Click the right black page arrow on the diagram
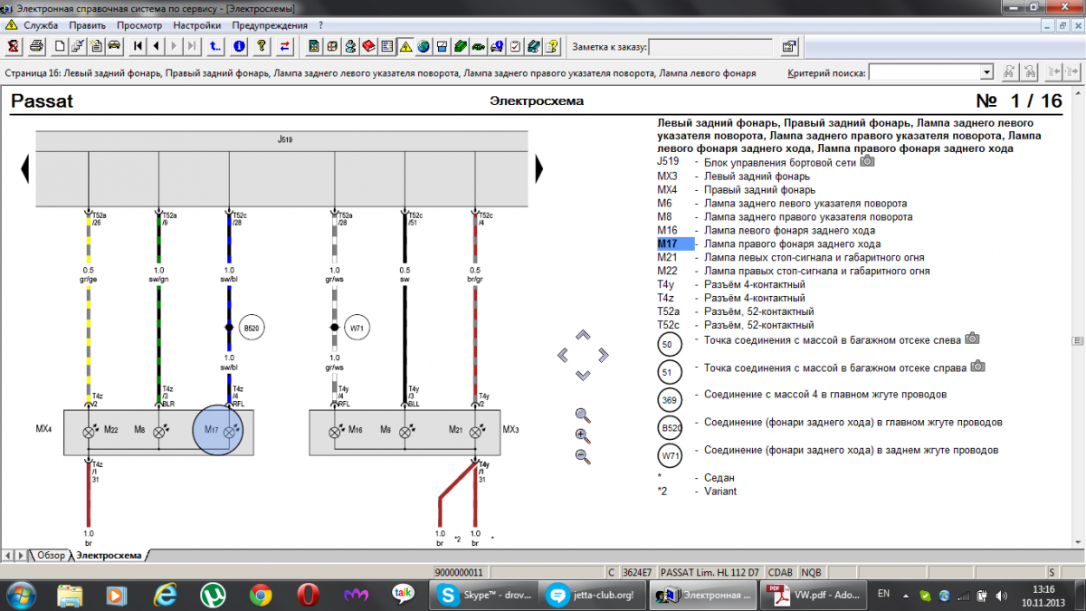Viewport: 1086px width, 611px height. (x=538, y=167)
